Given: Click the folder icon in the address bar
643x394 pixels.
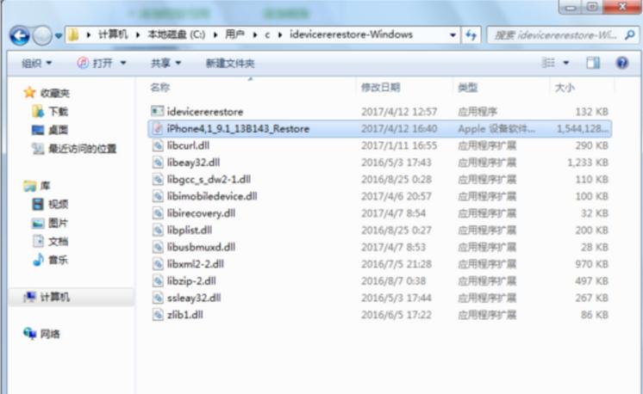Looking at the screenshot, I should pyautogui.click(x=73, y=34).
